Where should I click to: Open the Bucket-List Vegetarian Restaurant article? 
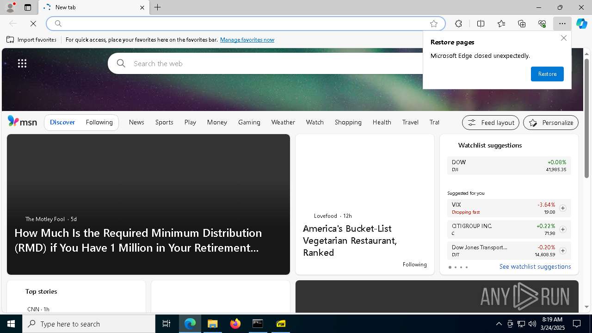point(350,240)
